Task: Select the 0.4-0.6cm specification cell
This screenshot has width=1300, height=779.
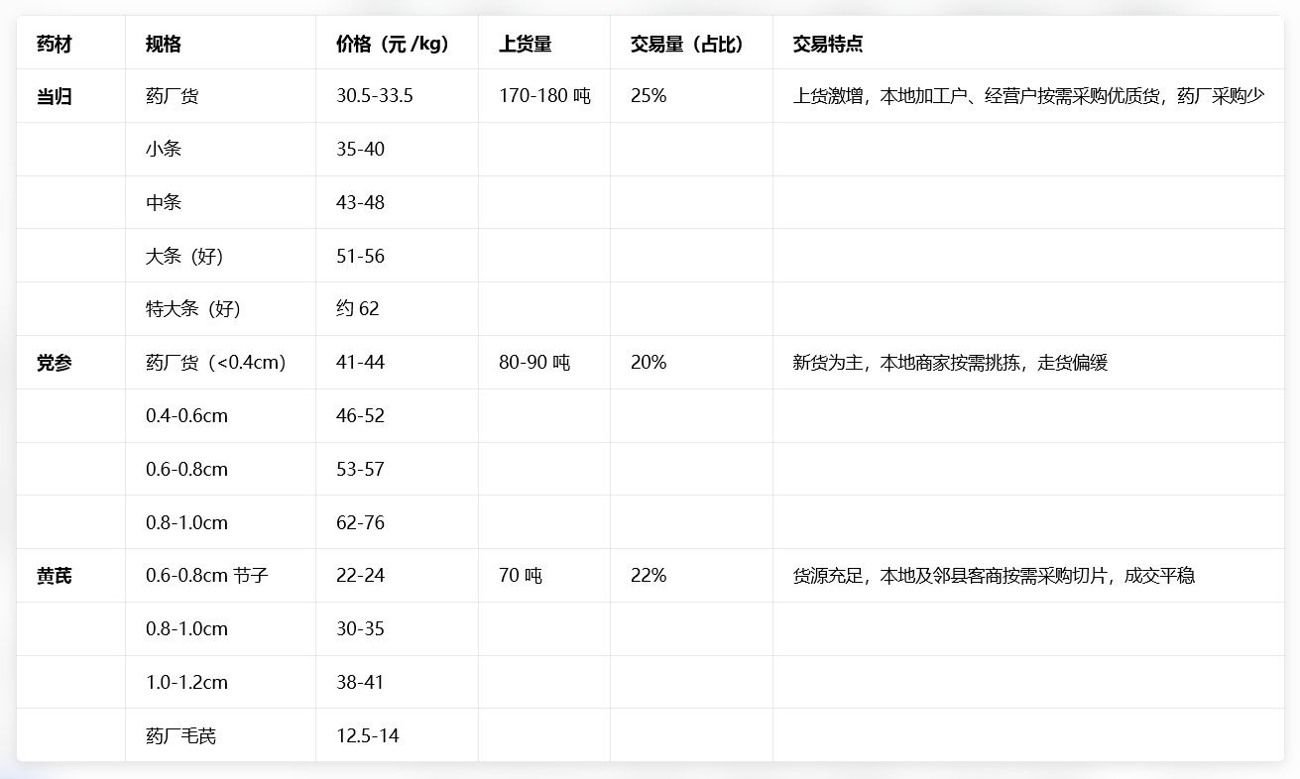Action: [186, 416]
